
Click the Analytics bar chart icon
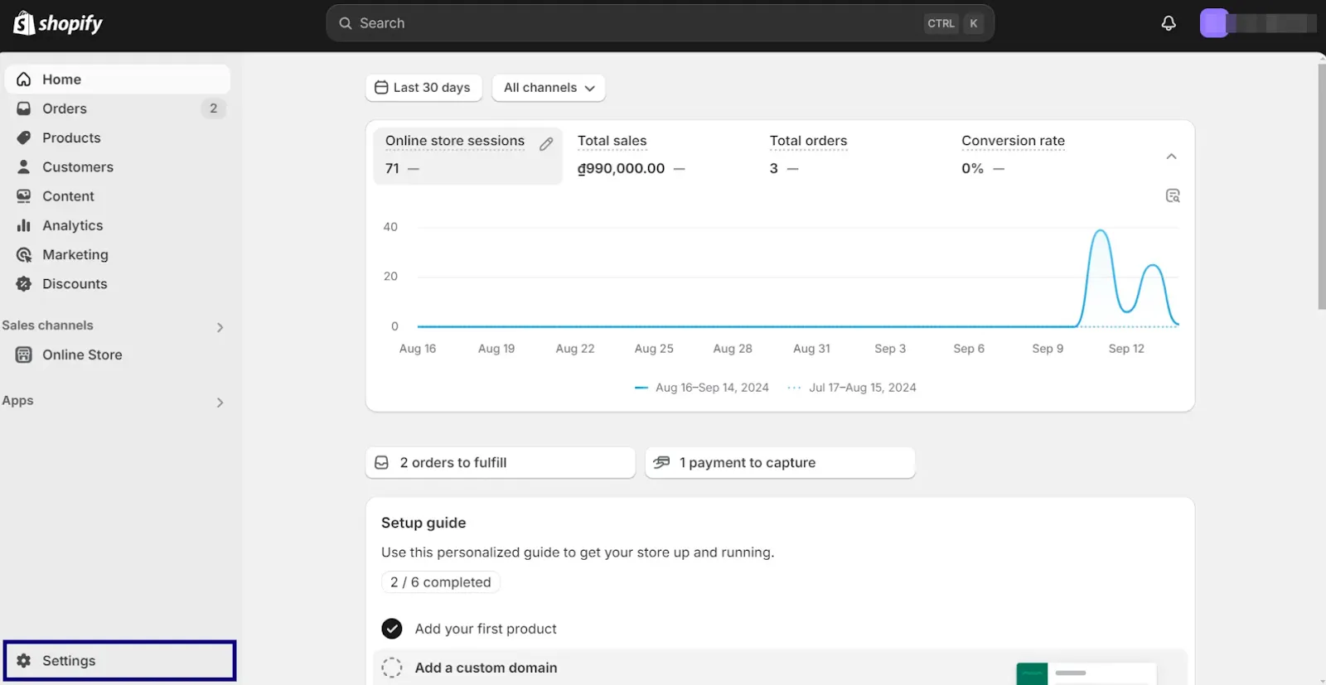tap(24, 225)
